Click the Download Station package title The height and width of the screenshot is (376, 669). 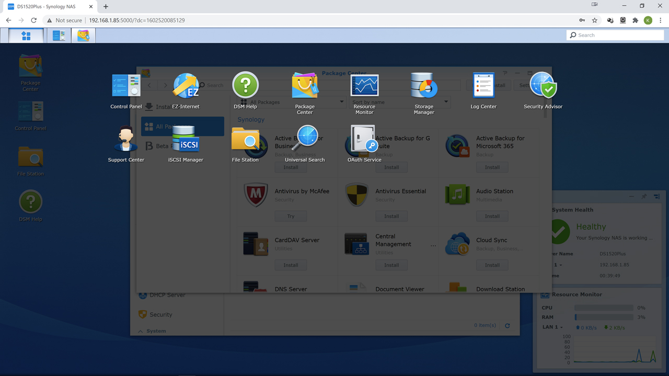click(501, 289)
